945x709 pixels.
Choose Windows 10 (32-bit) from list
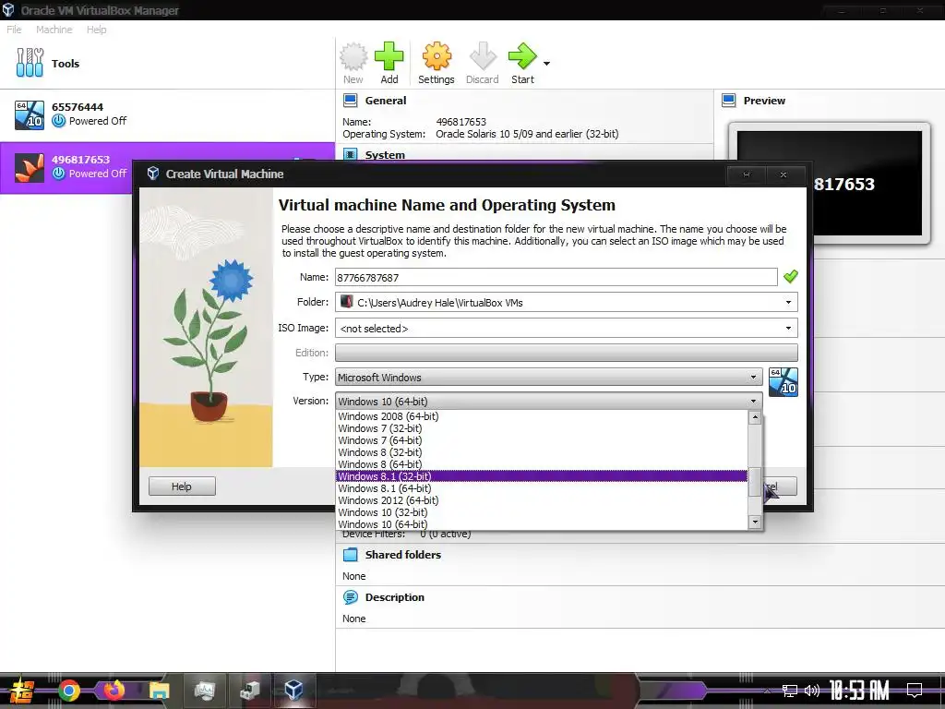pyautogui.click(x=541, y=512)
